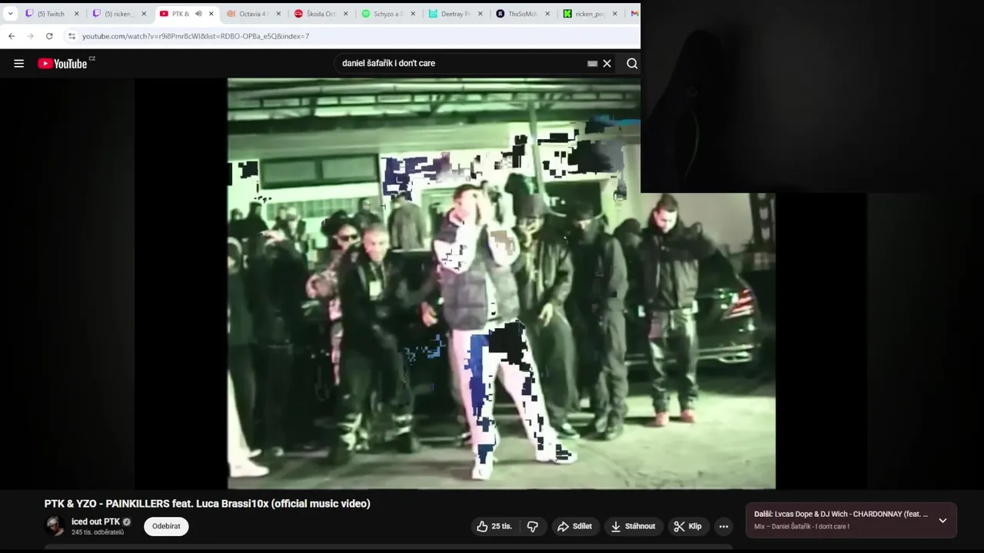
Task: Dislike the video with thumbs-down
Action: (x=532, y=526)
